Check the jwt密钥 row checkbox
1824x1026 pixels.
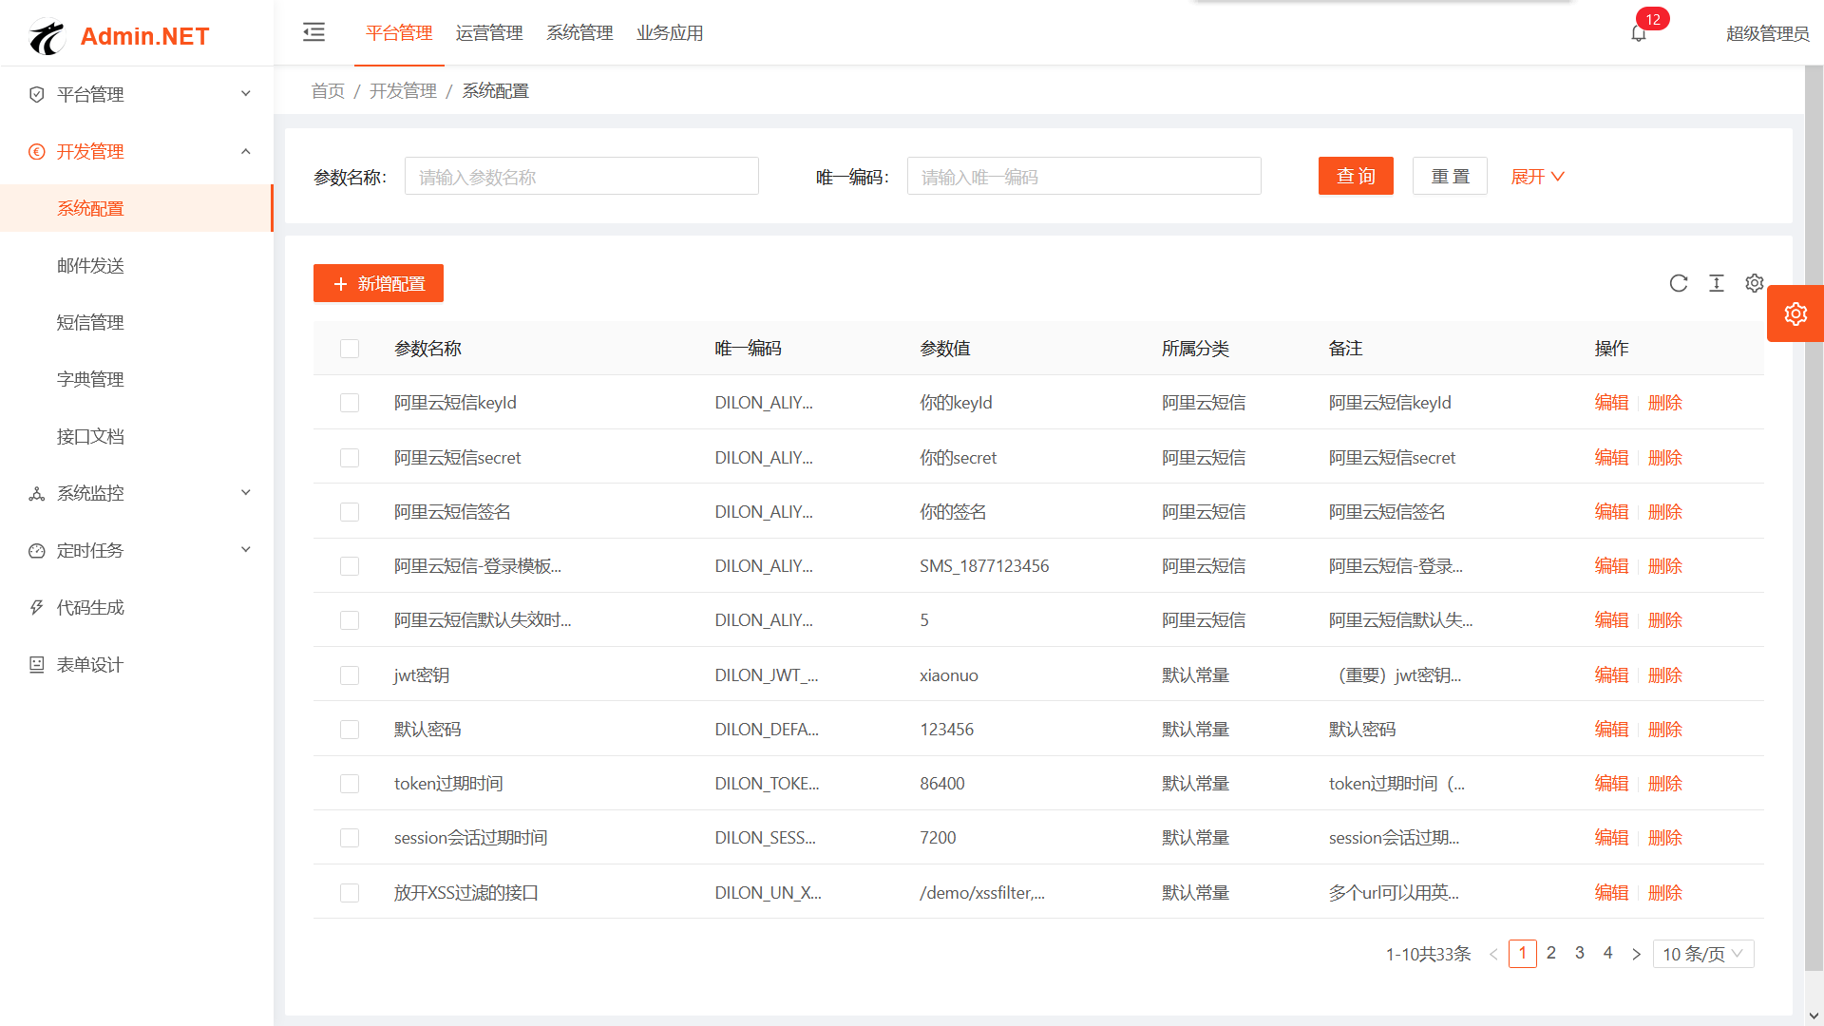[350, 674]
